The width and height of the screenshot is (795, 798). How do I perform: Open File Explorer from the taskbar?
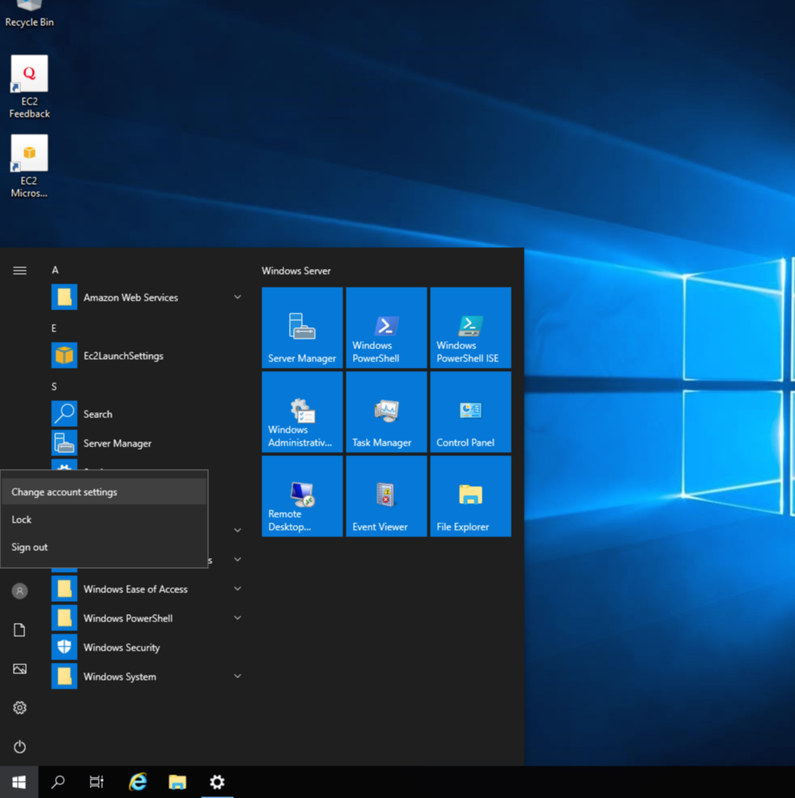(177, 782)
